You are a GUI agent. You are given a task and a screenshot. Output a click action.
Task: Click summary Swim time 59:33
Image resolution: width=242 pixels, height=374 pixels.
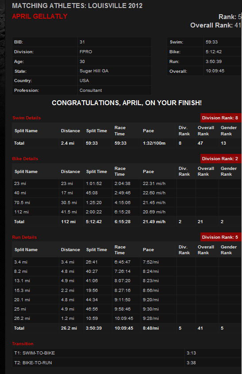pyautogui.click(x=211, y=42)
